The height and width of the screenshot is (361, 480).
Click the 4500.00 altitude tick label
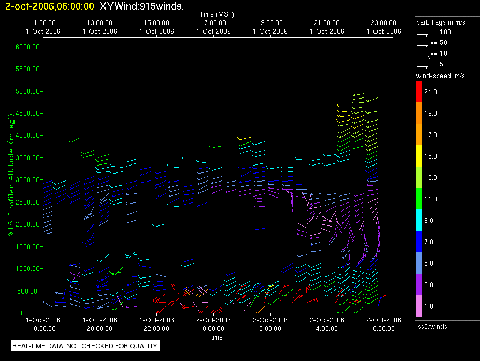pos(27,113)
